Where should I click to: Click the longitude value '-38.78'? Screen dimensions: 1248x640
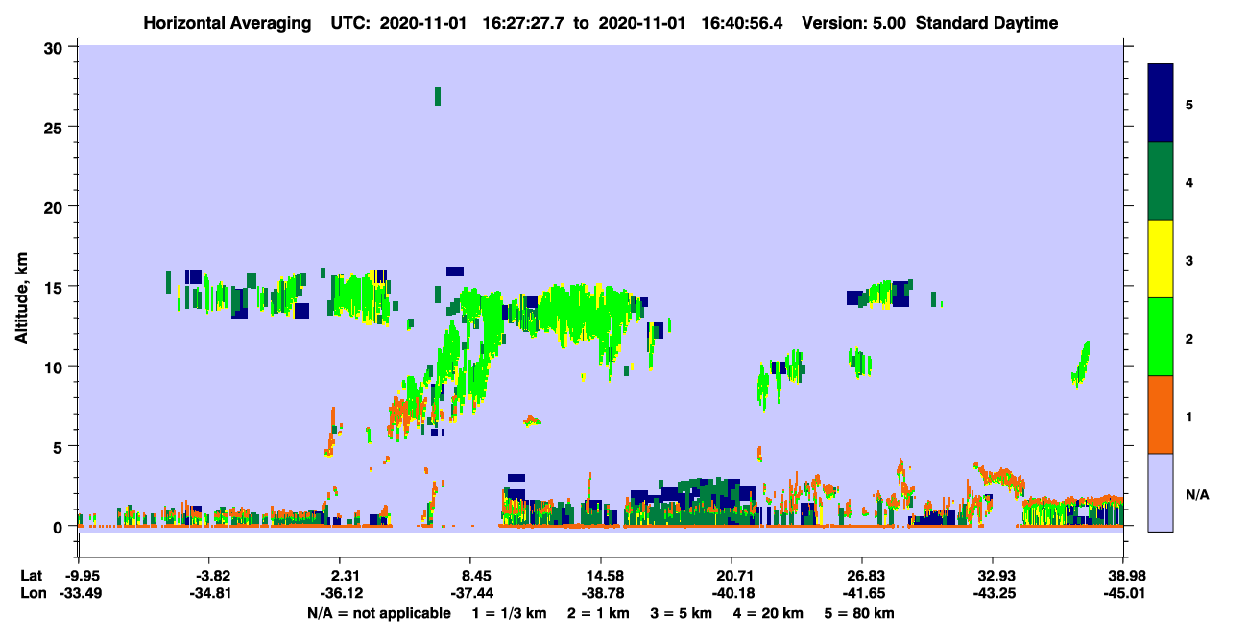coord(601,593)
